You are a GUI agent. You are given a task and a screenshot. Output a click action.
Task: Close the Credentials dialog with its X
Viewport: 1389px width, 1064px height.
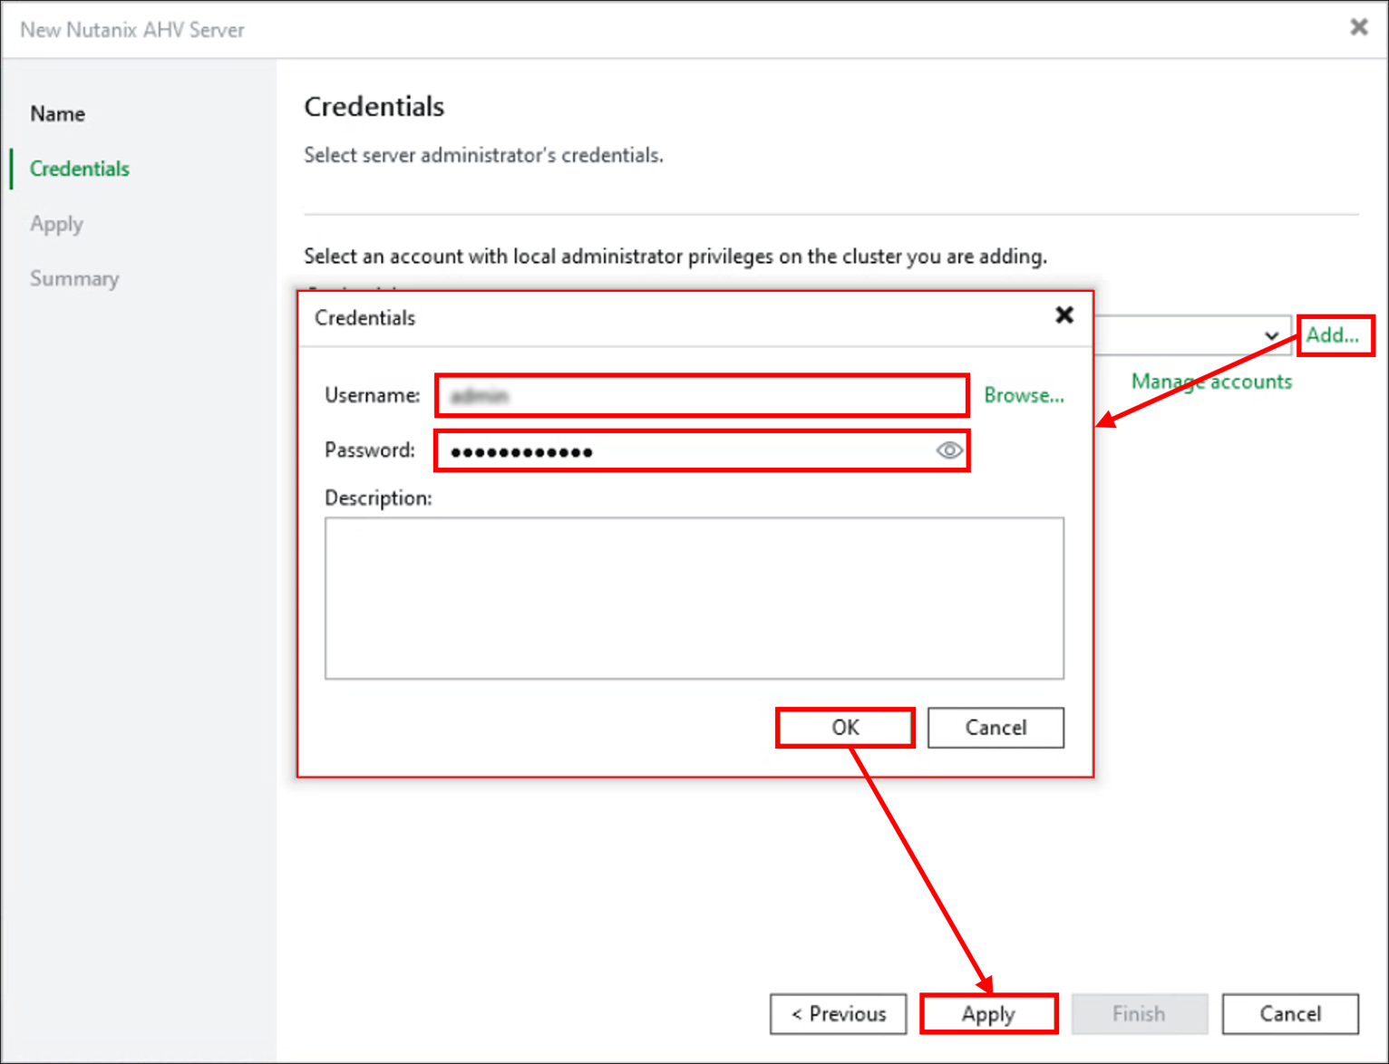coord(1064,315)
